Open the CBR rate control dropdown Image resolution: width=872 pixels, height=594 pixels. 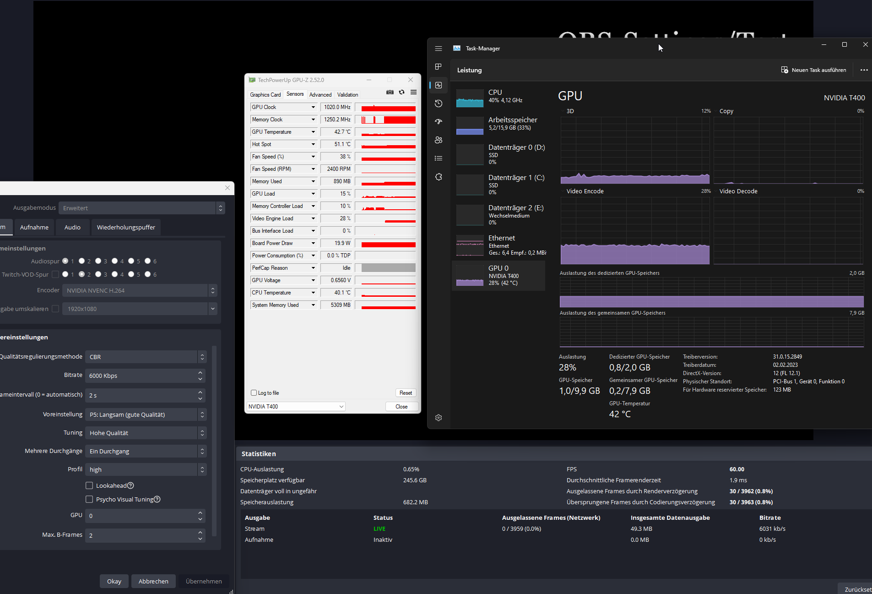[x=146, y=357]
